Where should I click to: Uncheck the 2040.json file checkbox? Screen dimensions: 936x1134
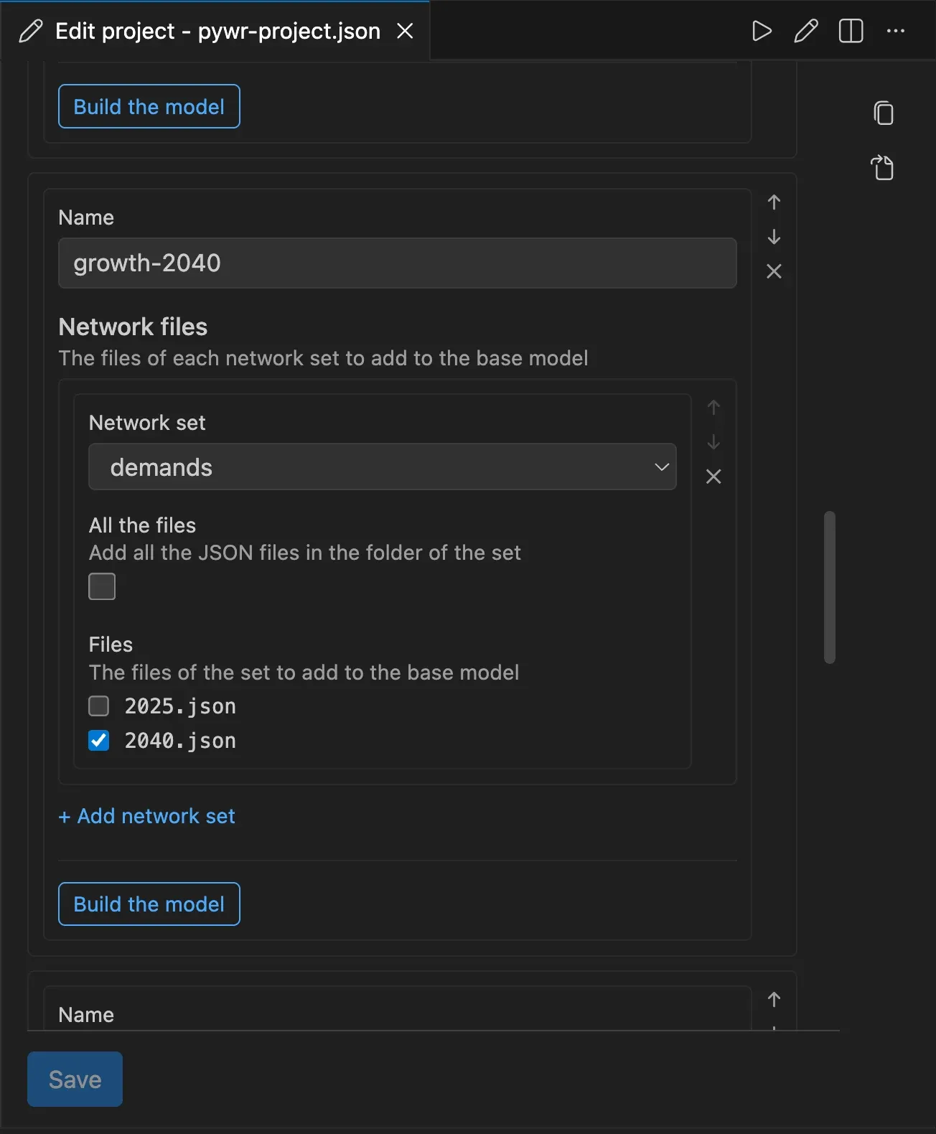click(98, 741)
